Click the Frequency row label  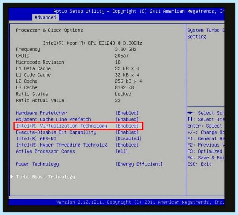coord(28,50)
